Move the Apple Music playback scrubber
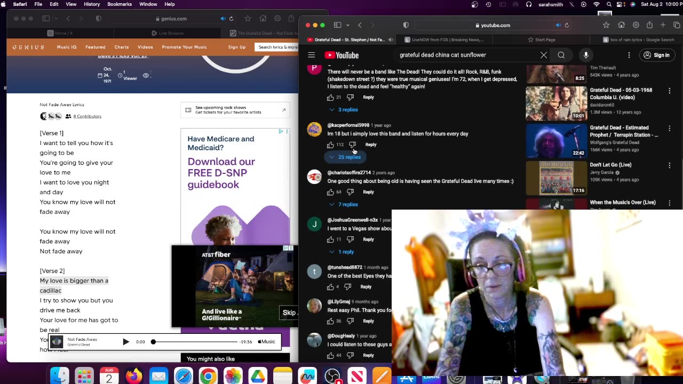 pos(153,342)
